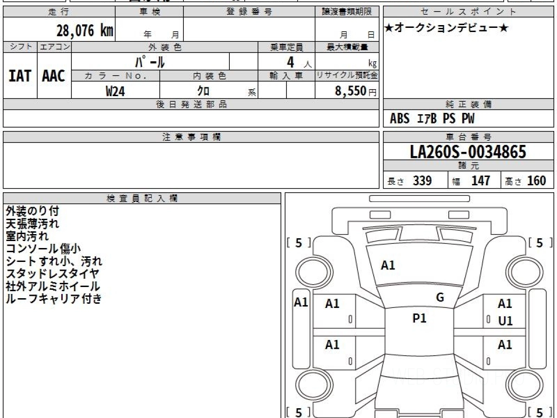Click the エアコン column header

tap(54, 47)
